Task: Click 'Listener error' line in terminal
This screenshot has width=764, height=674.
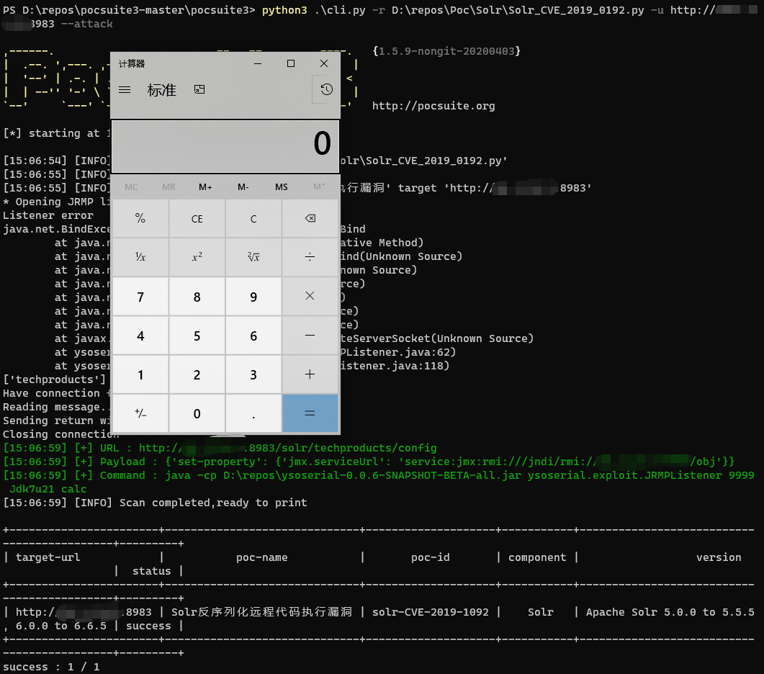Action: [48, 215]
